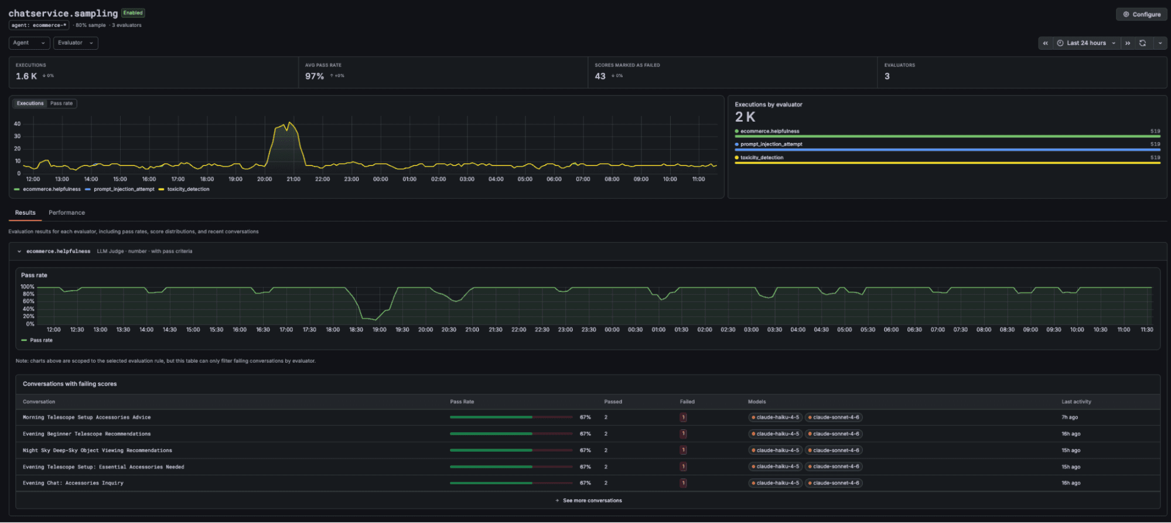
Task: Click the 2 K executions total value
Action: pyautogui.click(x=745, y=117)
